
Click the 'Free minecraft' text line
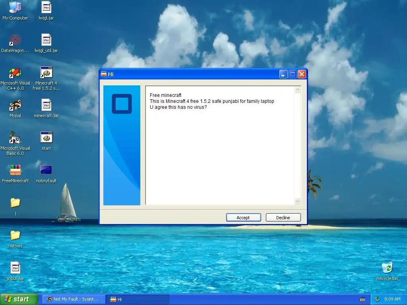(166, 95)
